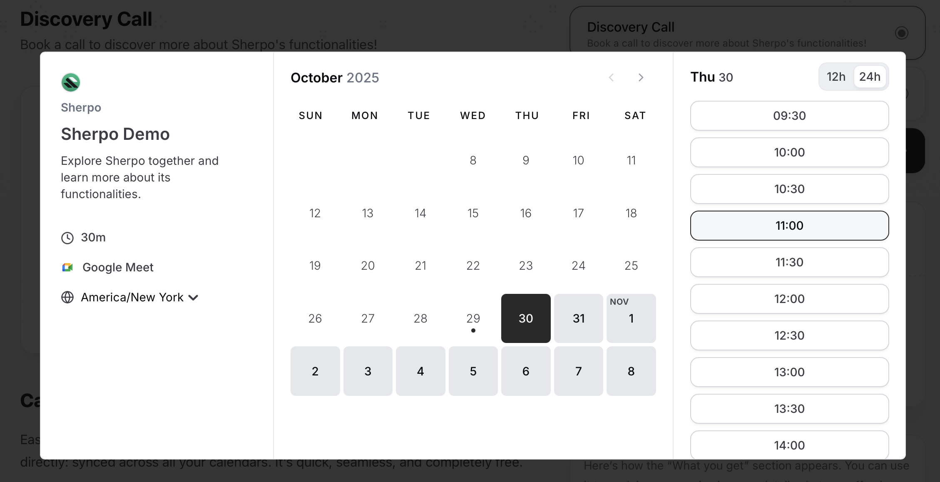This screenshot has height=482, width=940.
Task: Switch time display to 24h format
Action: click(870, 77)
